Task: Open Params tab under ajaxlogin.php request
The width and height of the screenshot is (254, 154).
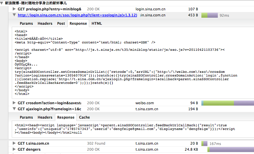Action: (26, 117)
